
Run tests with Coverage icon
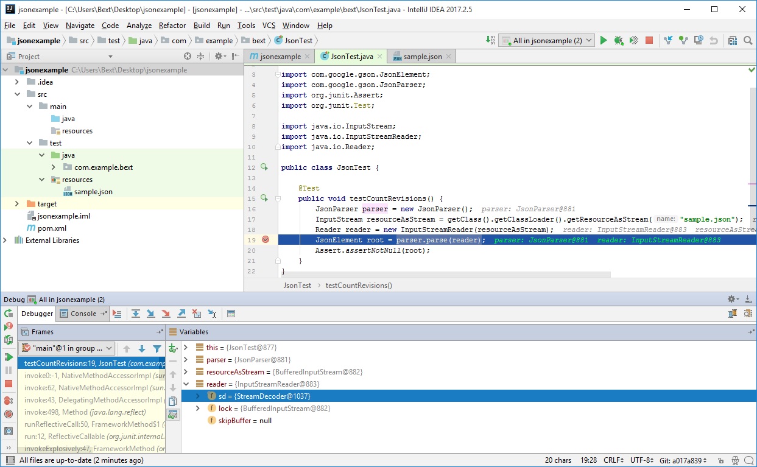coord(633,40)
